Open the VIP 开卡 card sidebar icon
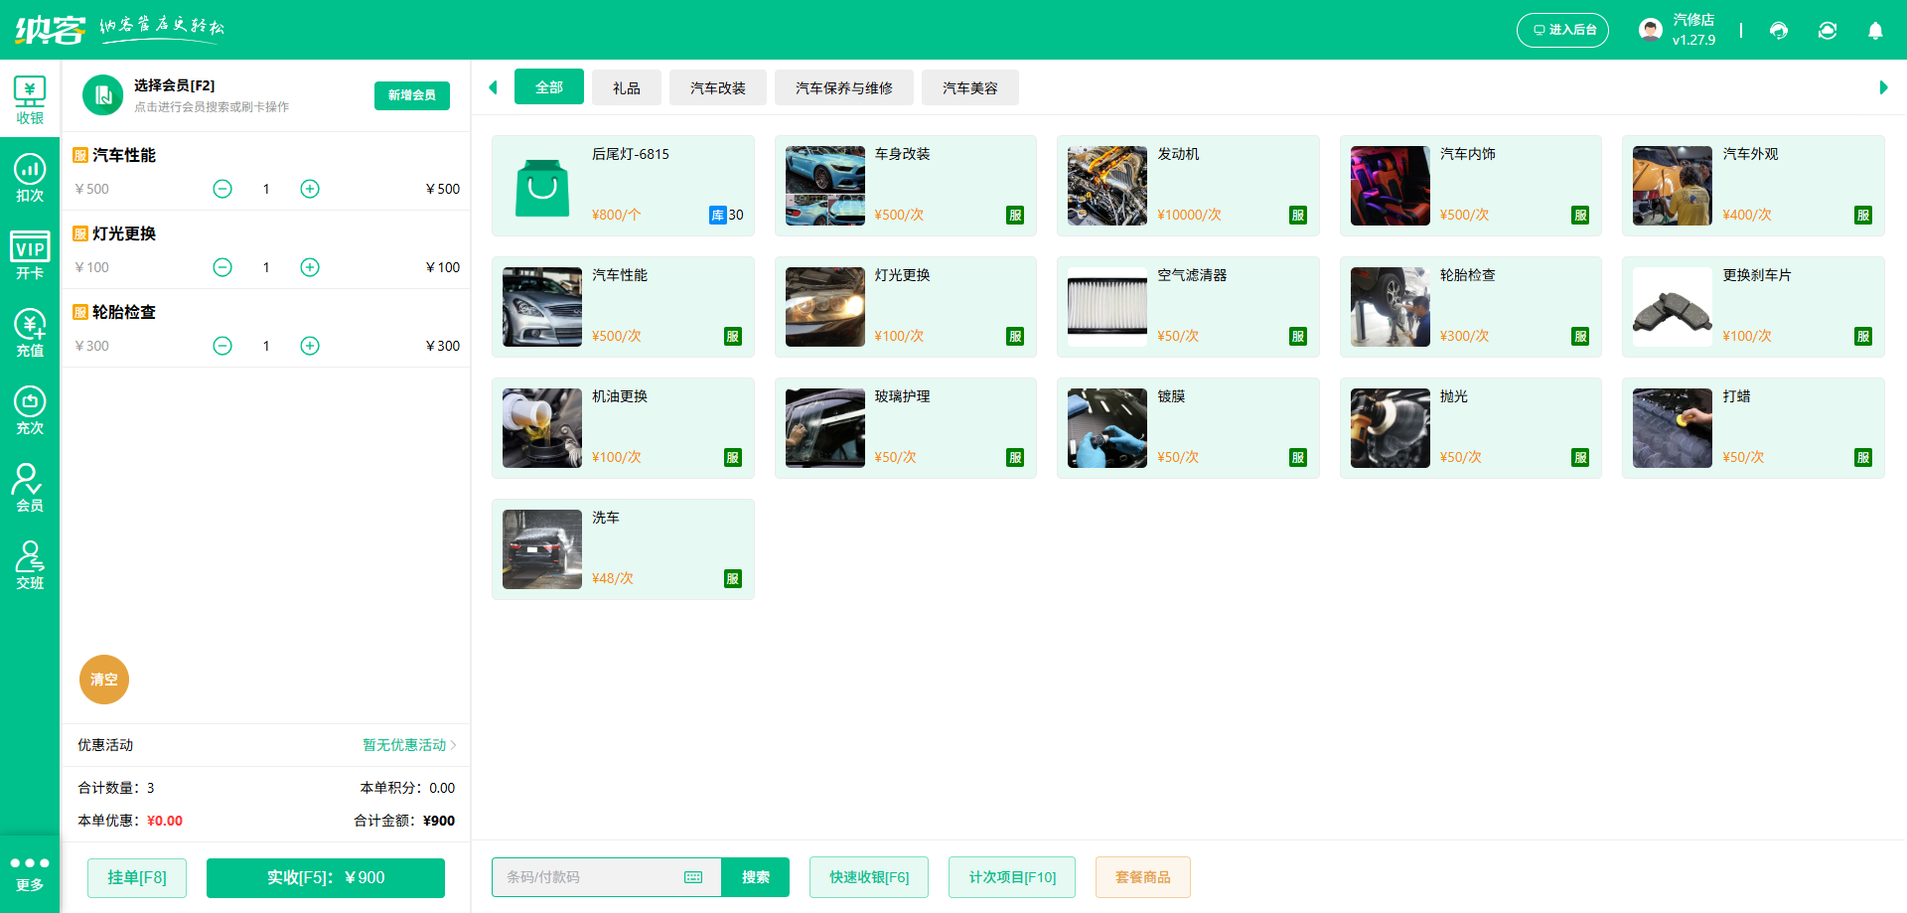 point(30,255)
